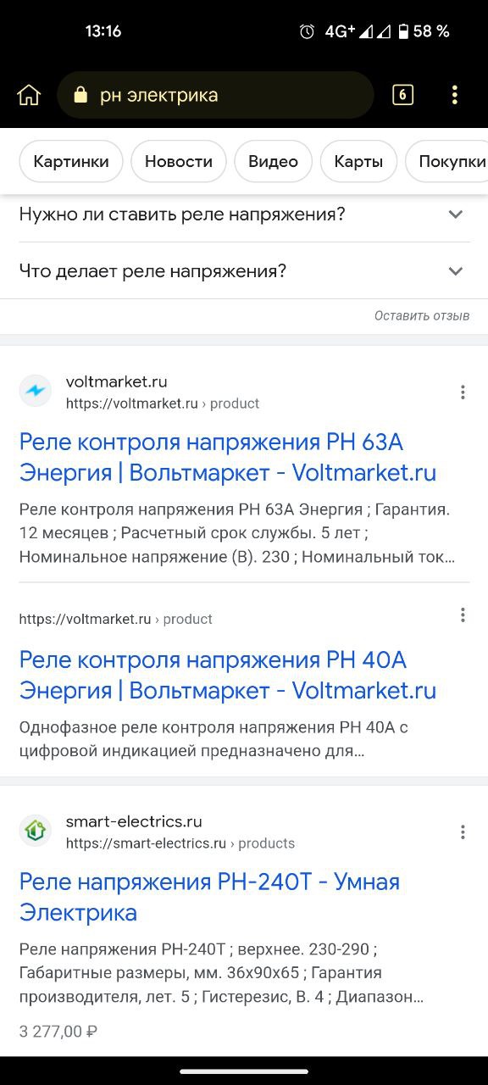
Task: Select the Покупки search filter
Action: (x=451, y=161)
